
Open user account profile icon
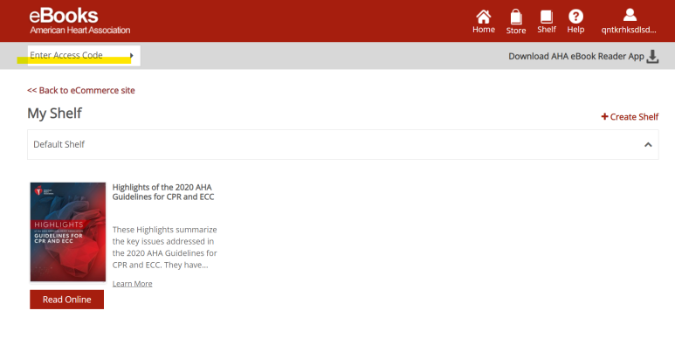tap(630, 15)
